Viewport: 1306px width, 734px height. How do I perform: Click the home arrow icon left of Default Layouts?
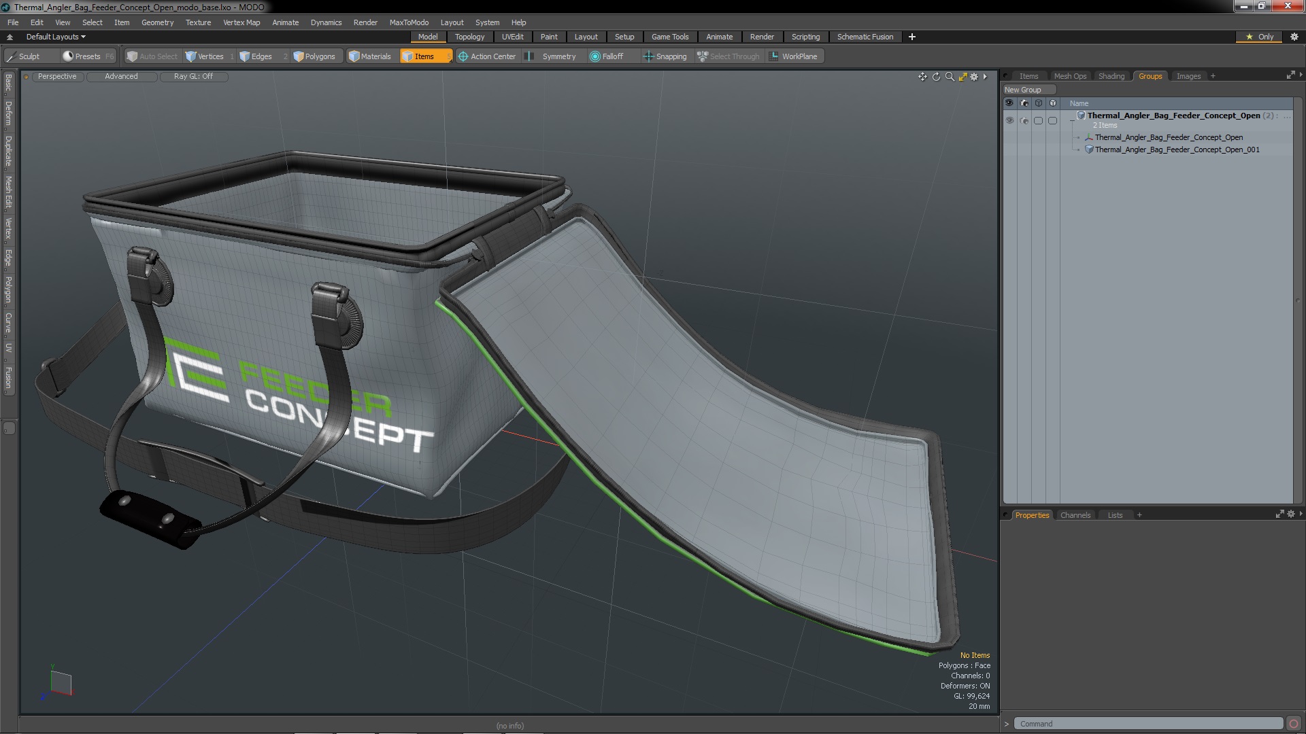point(10,37)
